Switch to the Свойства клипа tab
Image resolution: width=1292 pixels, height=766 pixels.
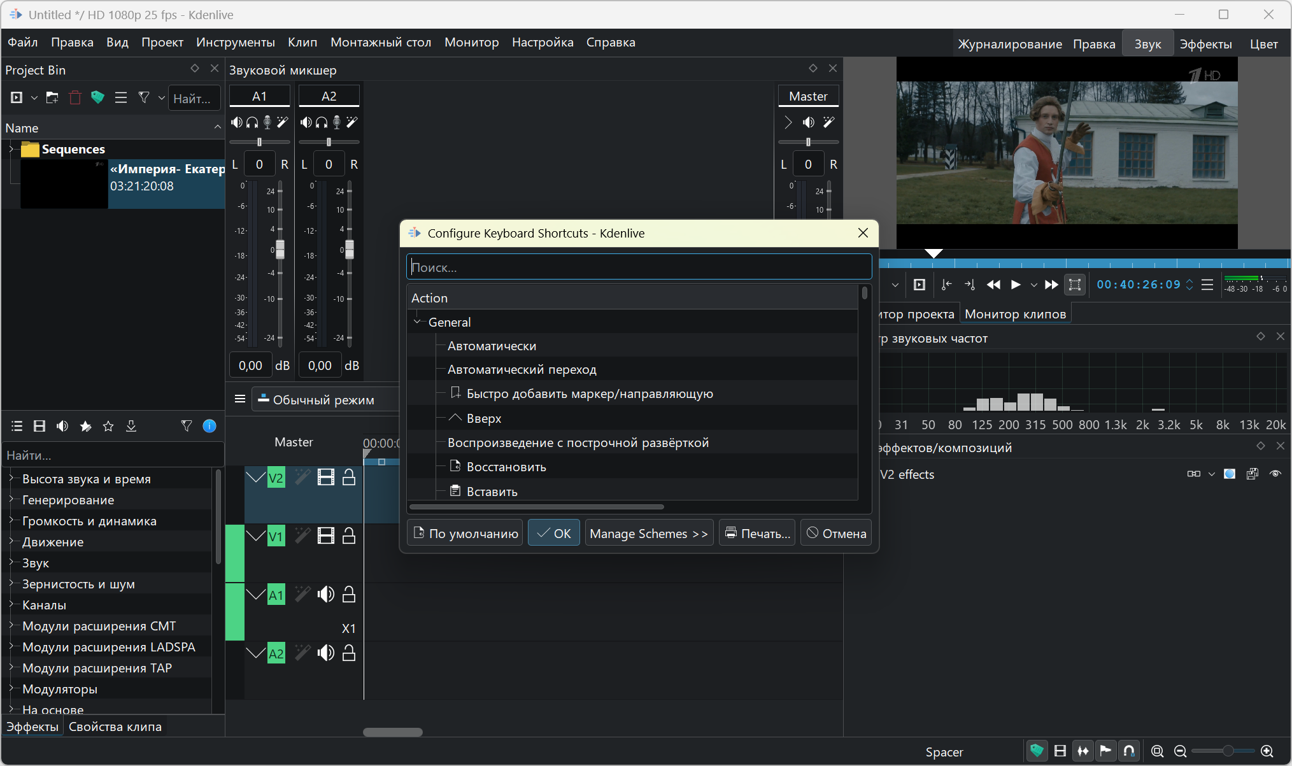click(x=115, y=727)
